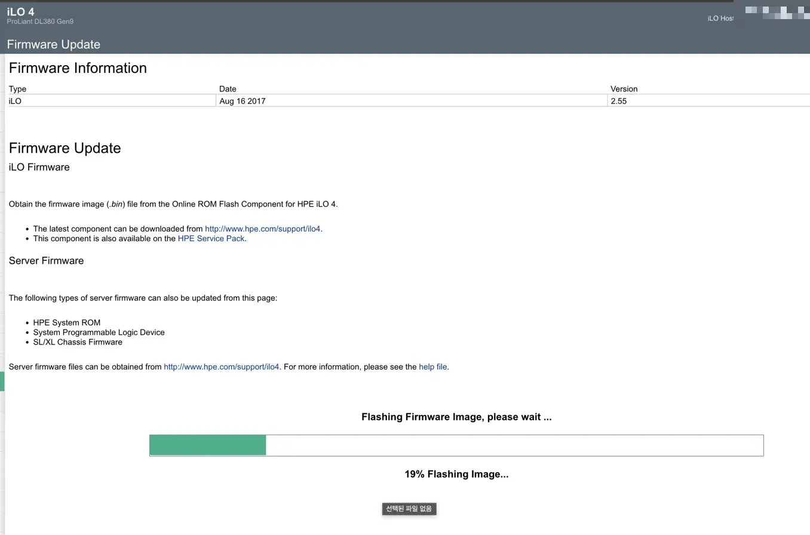Viewport: 810px width, 535px height.
Task: Click the "HPE System ROM" list item
Action: tap(67, 322)
